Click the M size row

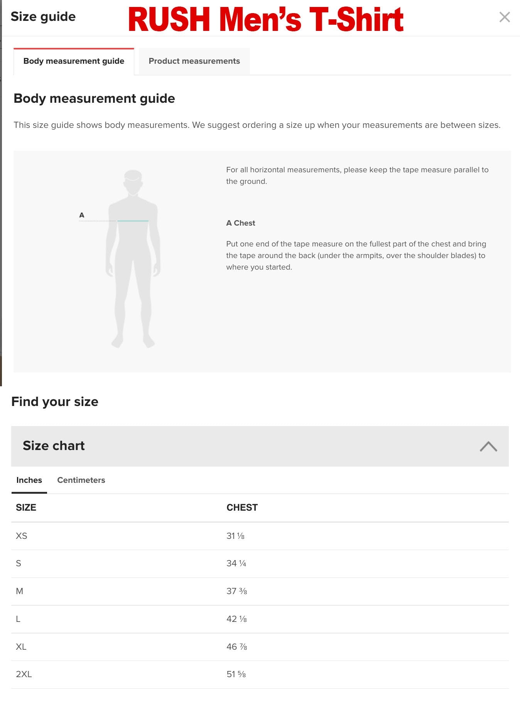click(260, 591)
